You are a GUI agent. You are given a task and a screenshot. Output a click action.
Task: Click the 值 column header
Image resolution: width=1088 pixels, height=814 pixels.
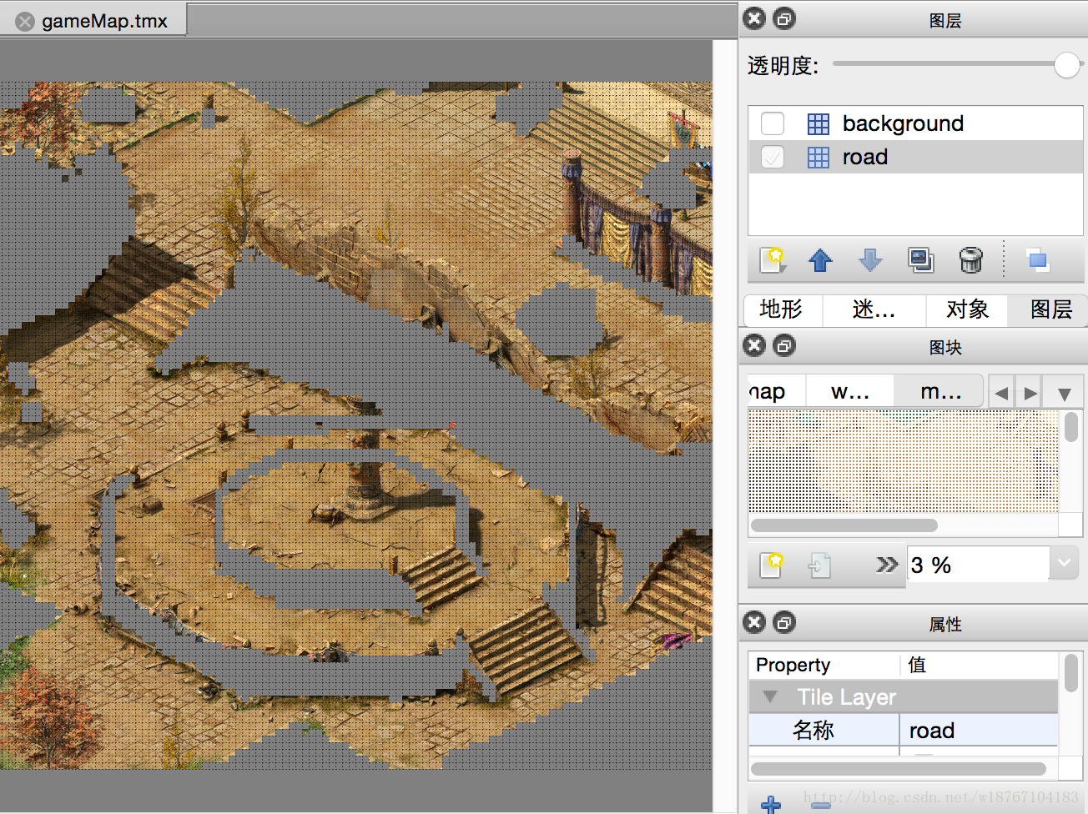point(979,665)
